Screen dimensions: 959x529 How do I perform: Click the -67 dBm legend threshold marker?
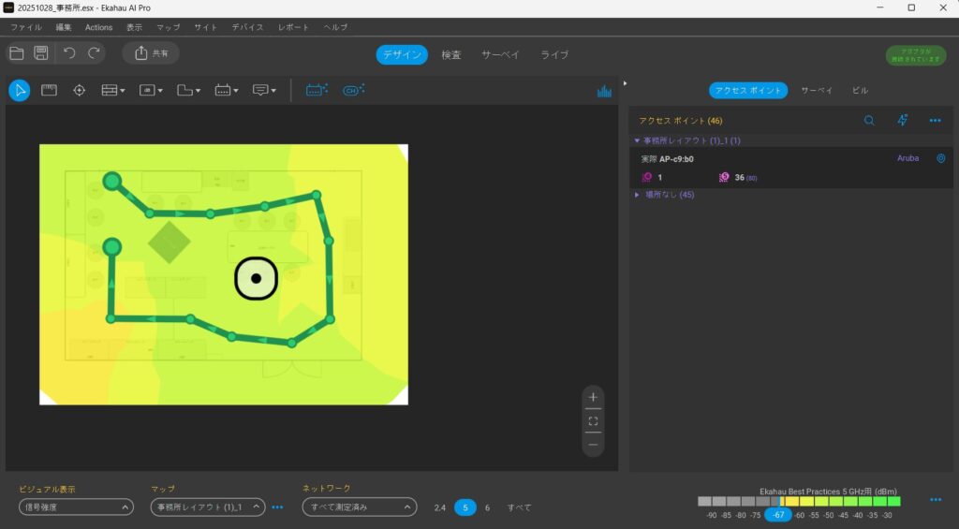click(777, 515)
